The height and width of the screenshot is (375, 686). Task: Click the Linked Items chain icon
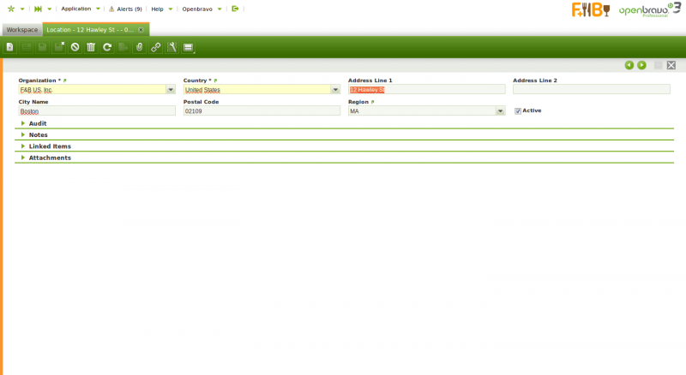(x=155, y=47)
